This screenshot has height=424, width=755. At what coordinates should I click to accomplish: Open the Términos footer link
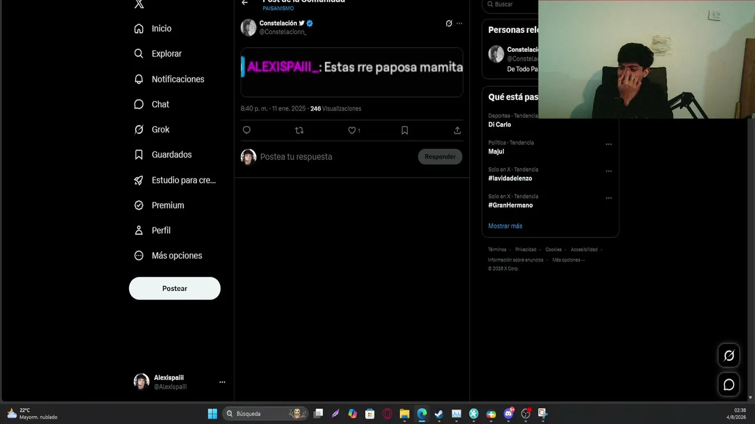tap(497, 250)
